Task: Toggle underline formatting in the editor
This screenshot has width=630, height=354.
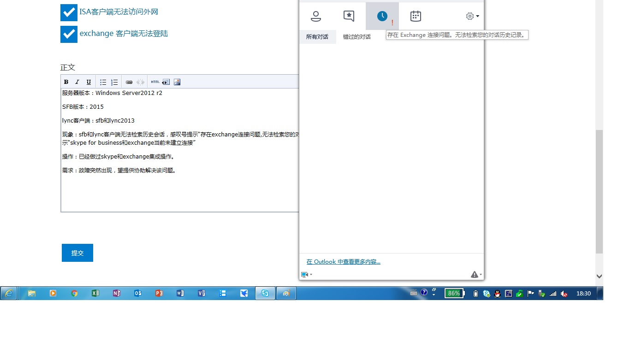Action: point(89,82)
